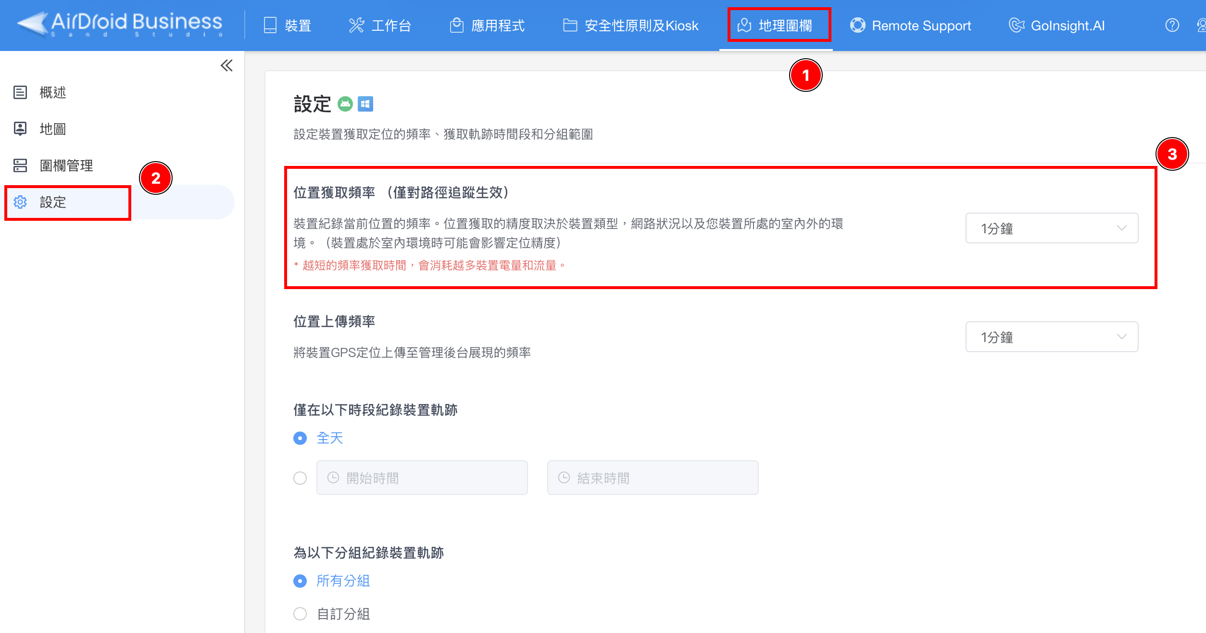This screenshot has width=1206, height=633.
Task: Click the green Android platform icon
Action: (345, 104)
